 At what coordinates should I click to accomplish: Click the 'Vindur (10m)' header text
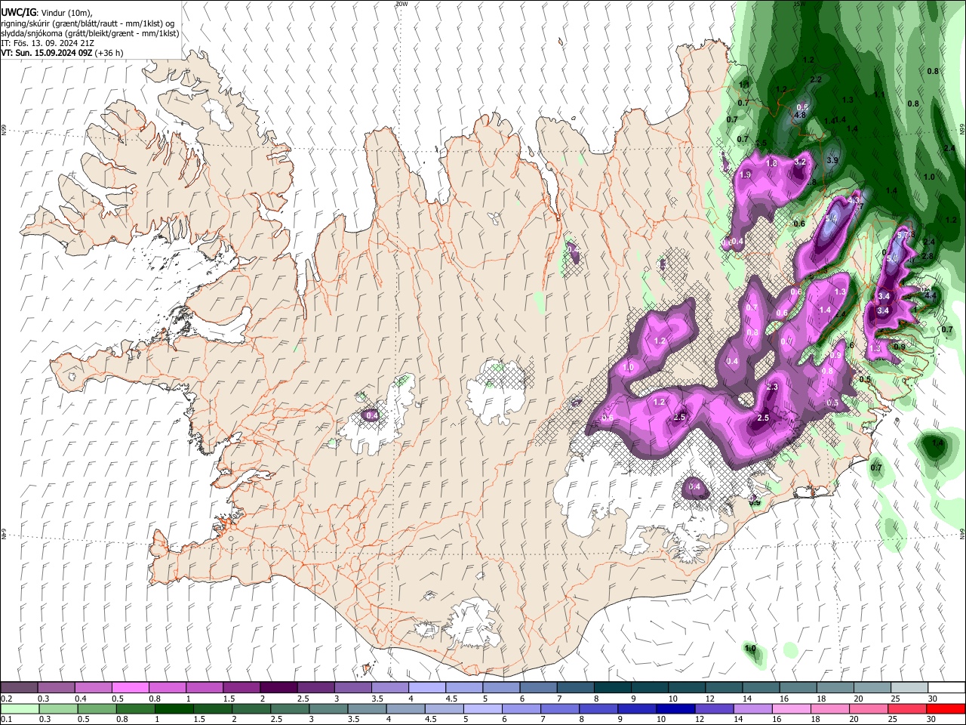tap(66, 13)
